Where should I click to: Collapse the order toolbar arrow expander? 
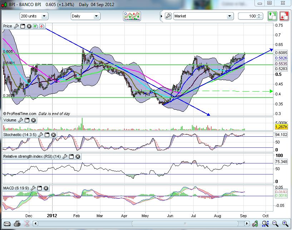(x=162, y=16)
